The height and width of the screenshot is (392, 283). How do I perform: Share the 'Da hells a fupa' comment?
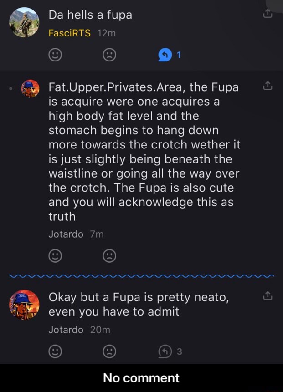pyautogui.click(x=268, y=14)
